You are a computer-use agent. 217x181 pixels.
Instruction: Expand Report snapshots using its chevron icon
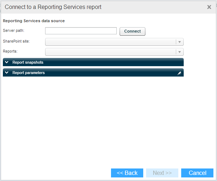(x=7, y=62)
